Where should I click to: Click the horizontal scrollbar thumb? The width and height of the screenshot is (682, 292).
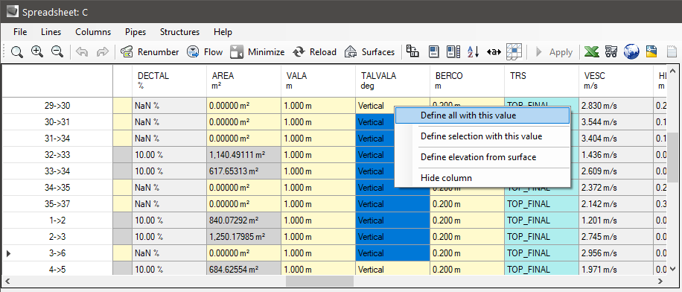pyautogui.click(x=319, y=281)
